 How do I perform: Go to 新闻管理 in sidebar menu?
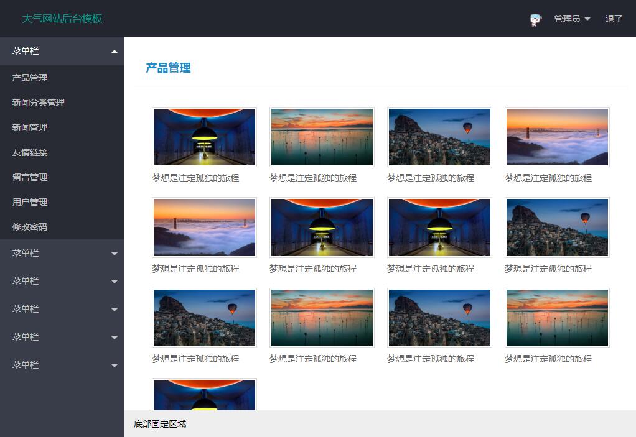click(30, 127)
